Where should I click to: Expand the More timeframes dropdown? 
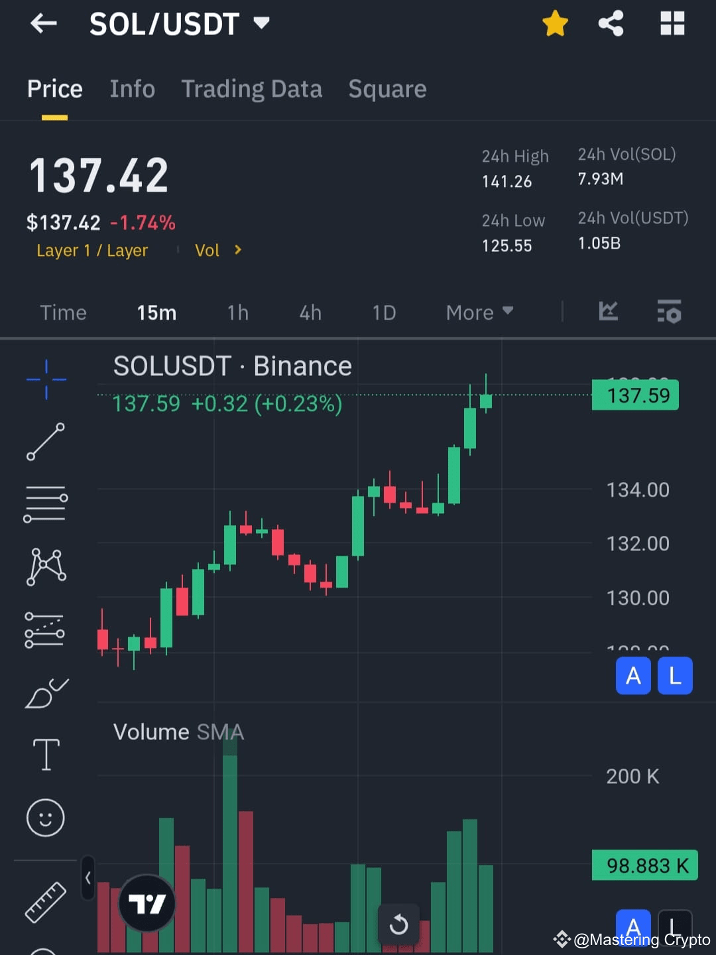479,312
